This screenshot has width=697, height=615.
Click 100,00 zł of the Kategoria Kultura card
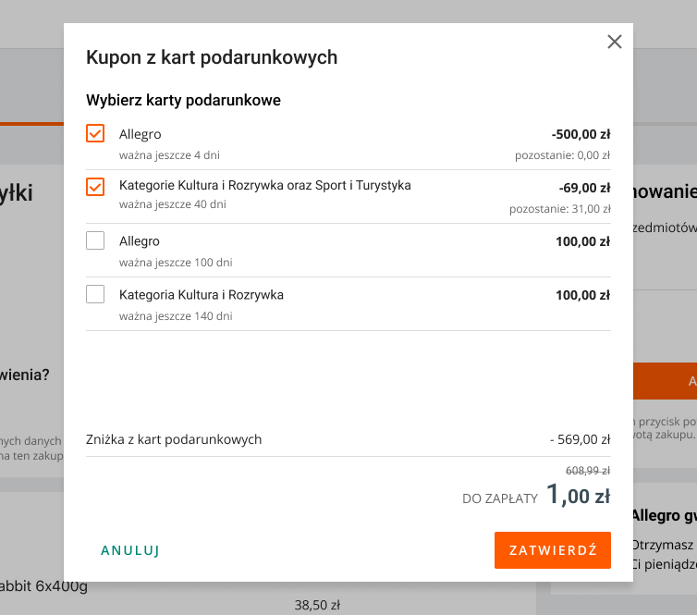pos(582,295)
